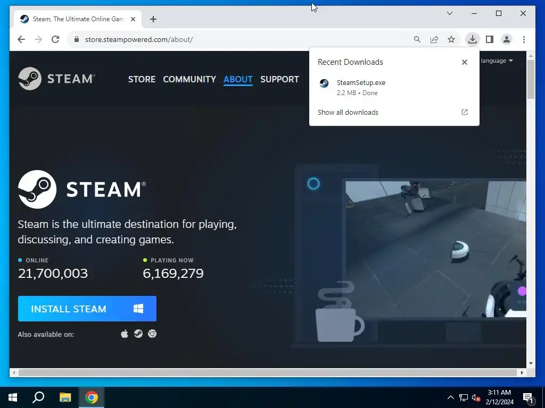The width and height of the screenshot is (545, 408).
Task: Open downloads page via external-link icon
Action: tap(464, 112)
